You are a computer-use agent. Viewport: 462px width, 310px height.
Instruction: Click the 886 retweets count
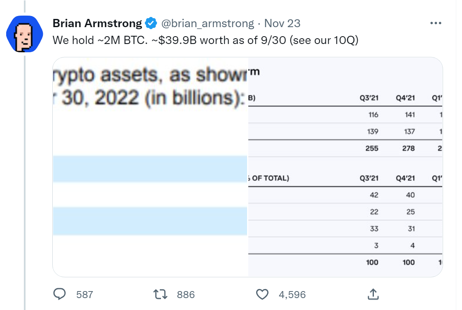coord(186,294)
